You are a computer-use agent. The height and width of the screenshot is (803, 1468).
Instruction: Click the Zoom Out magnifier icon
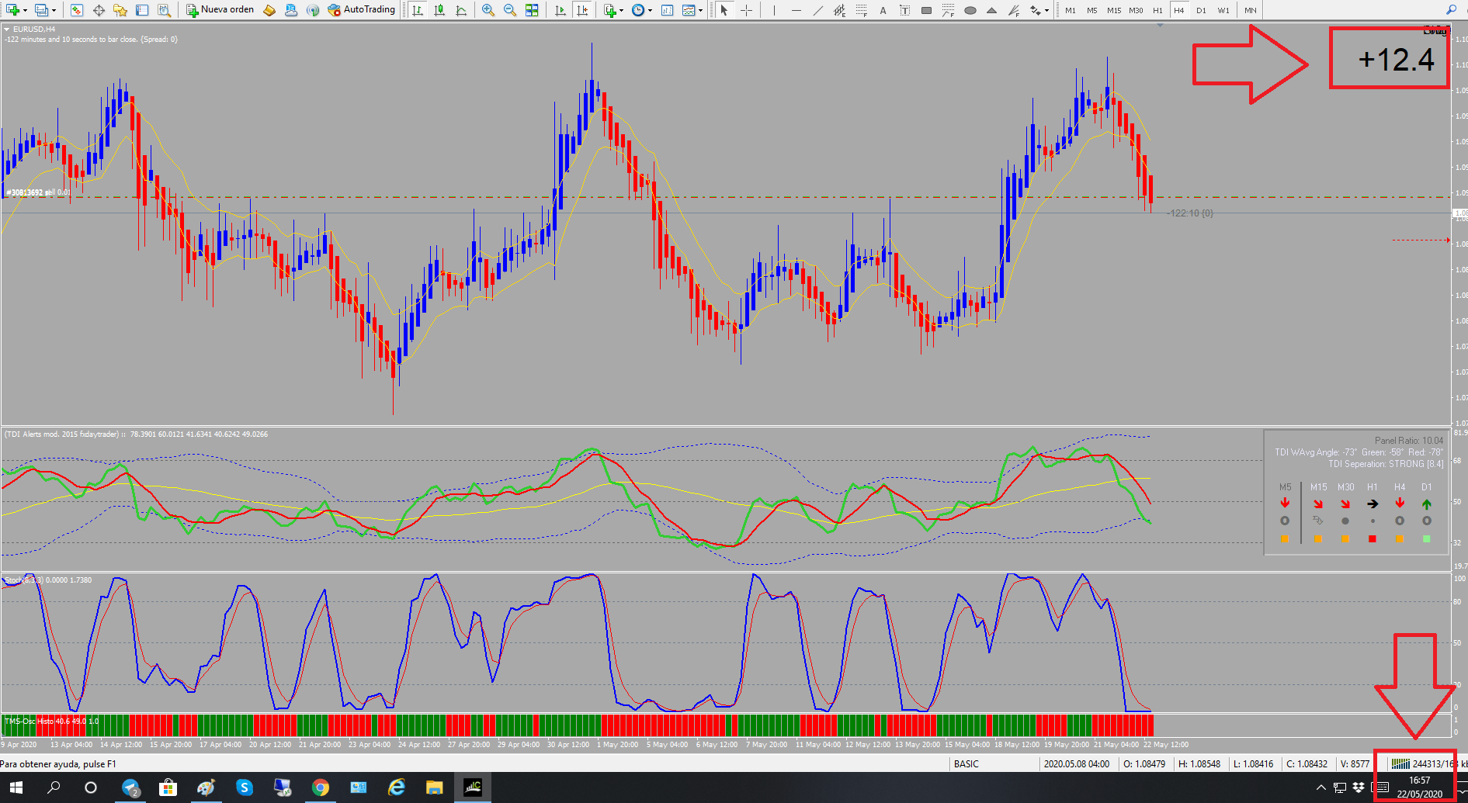[x=509, y=10]
